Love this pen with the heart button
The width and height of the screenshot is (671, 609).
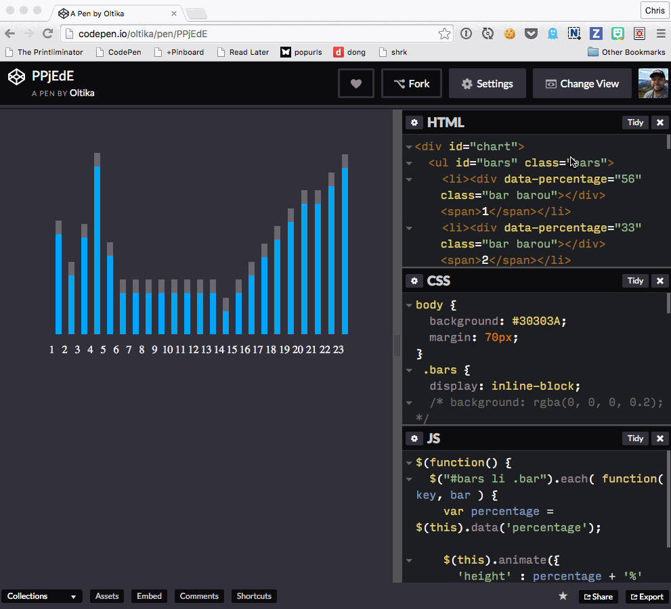[x=356, y=83]
